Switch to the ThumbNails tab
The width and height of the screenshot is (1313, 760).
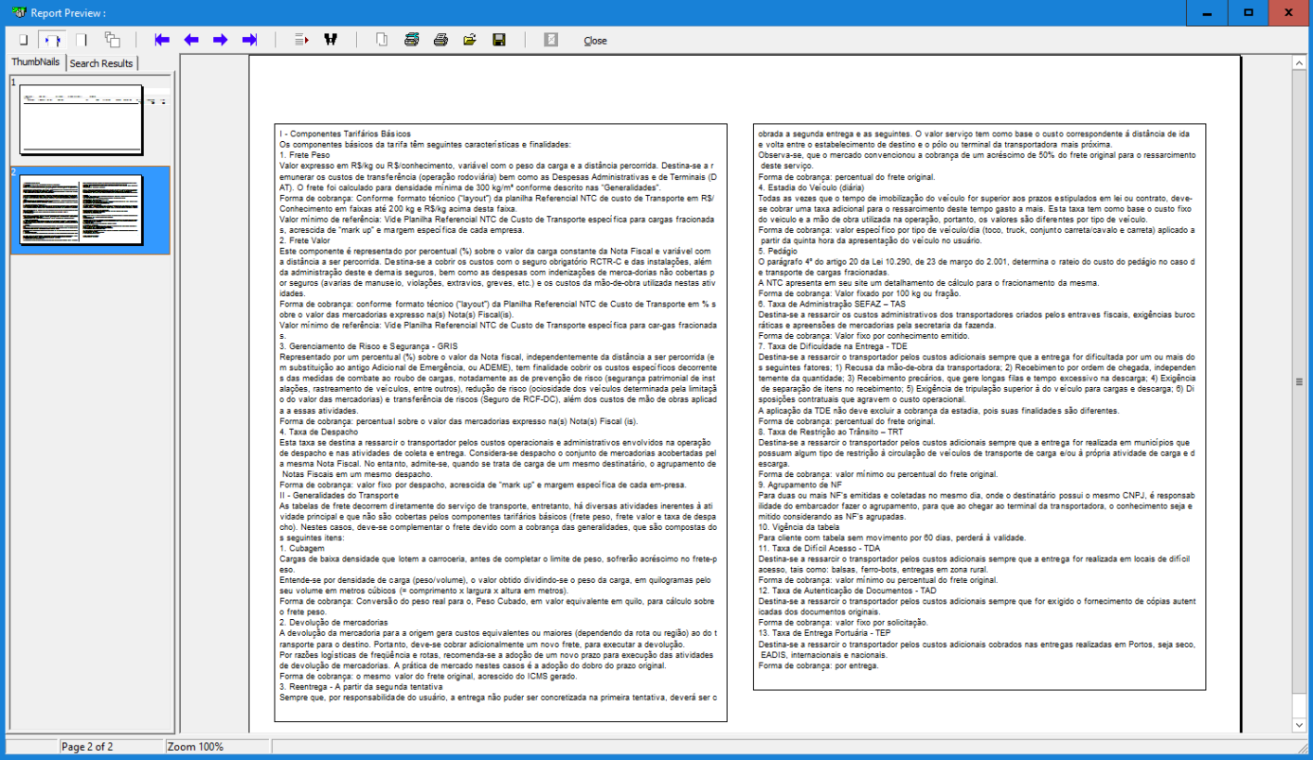(x=36, y=62)
